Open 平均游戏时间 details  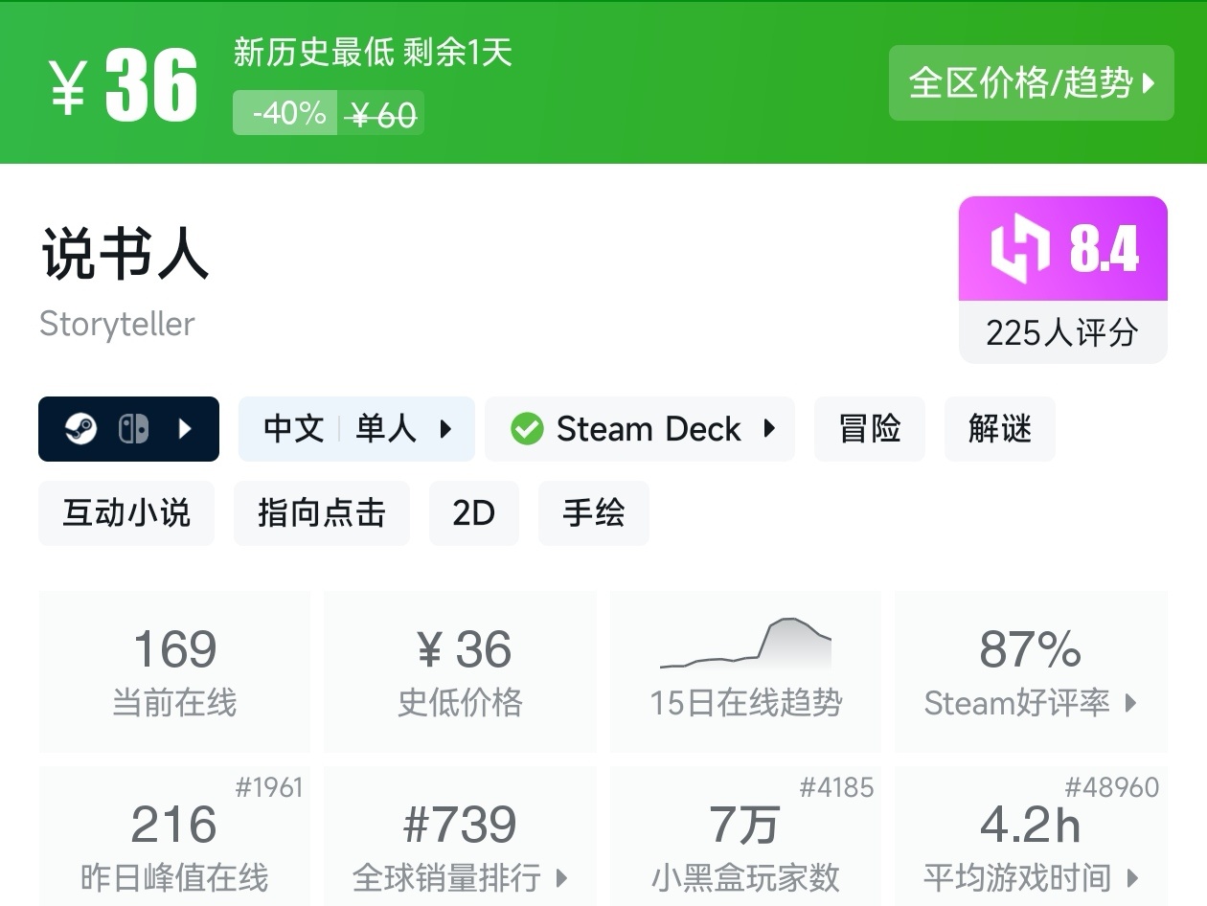(x=1031, y=876)
